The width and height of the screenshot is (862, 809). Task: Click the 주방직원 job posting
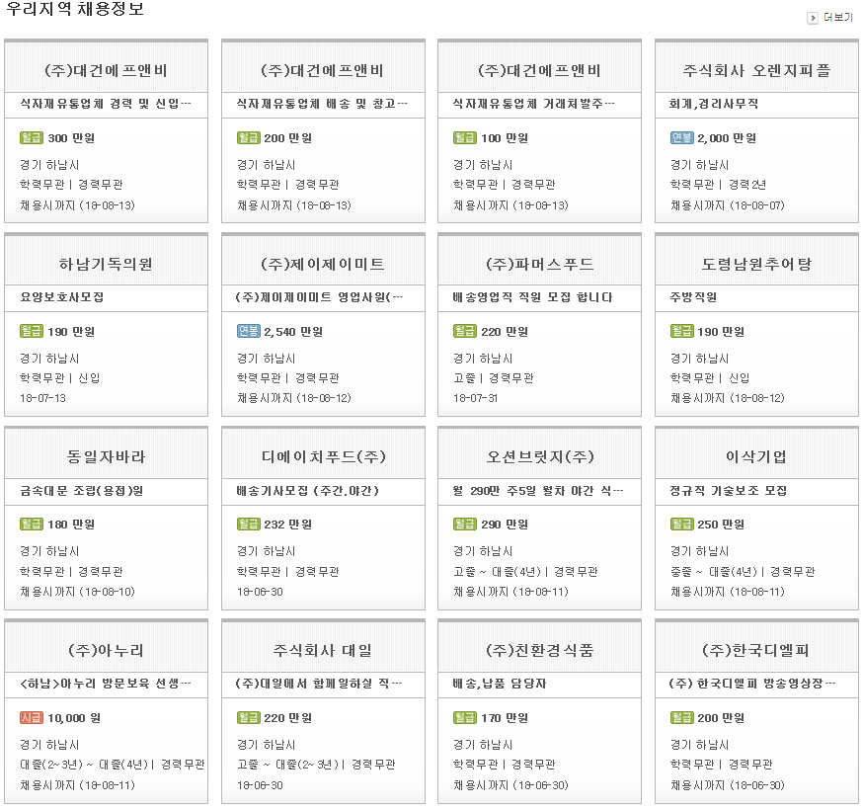pos(693,297)
